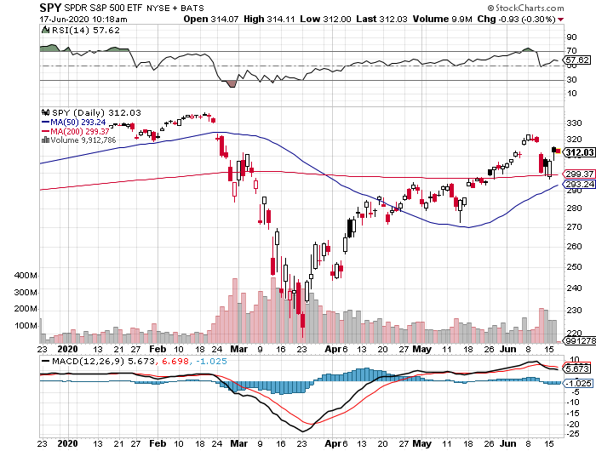The height and width of the screenshot is (451, 596).
Task: Click the May label under the volume bars
Action: [x=422, y=349]
